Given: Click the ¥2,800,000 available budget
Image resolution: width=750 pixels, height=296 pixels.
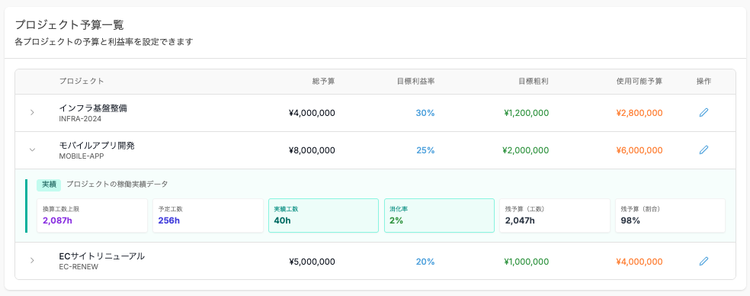Looking at the screenshot, I should click(x=639, y=113).
